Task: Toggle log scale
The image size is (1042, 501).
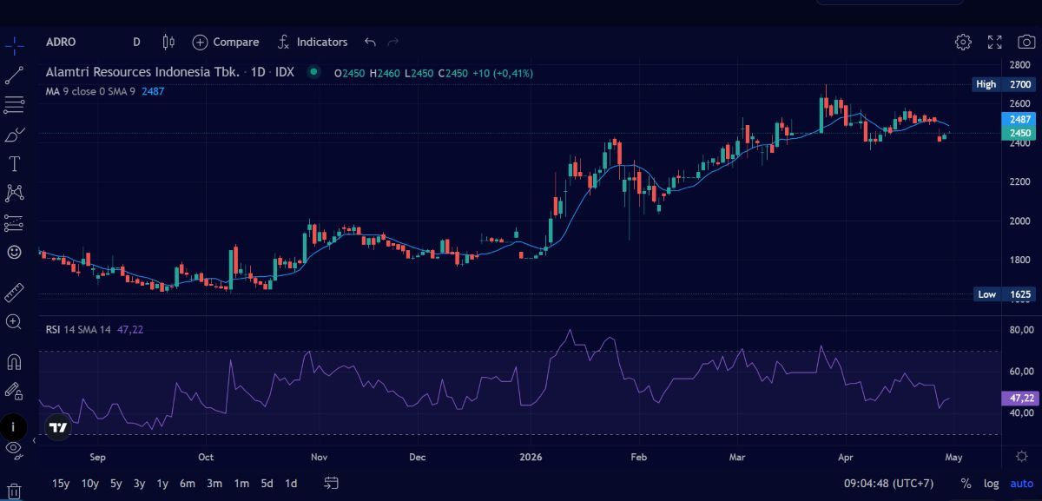Action: tap(991, 483)
